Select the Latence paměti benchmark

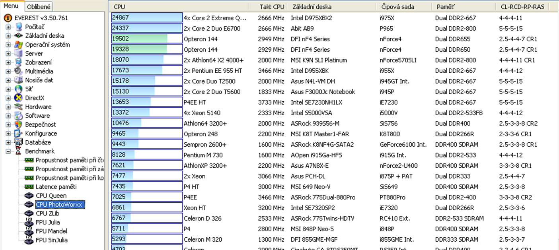(56, 187)
